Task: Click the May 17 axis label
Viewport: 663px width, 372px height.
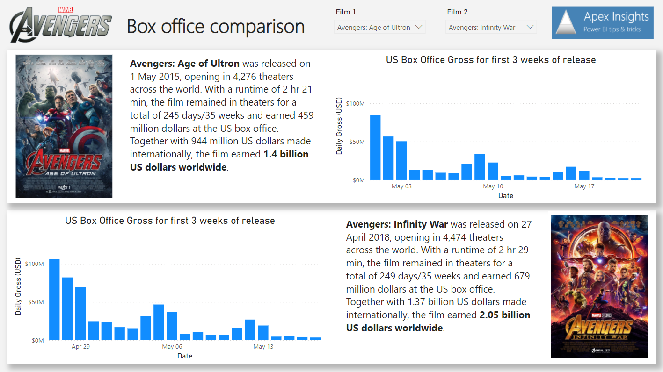Action: point(584,186)
